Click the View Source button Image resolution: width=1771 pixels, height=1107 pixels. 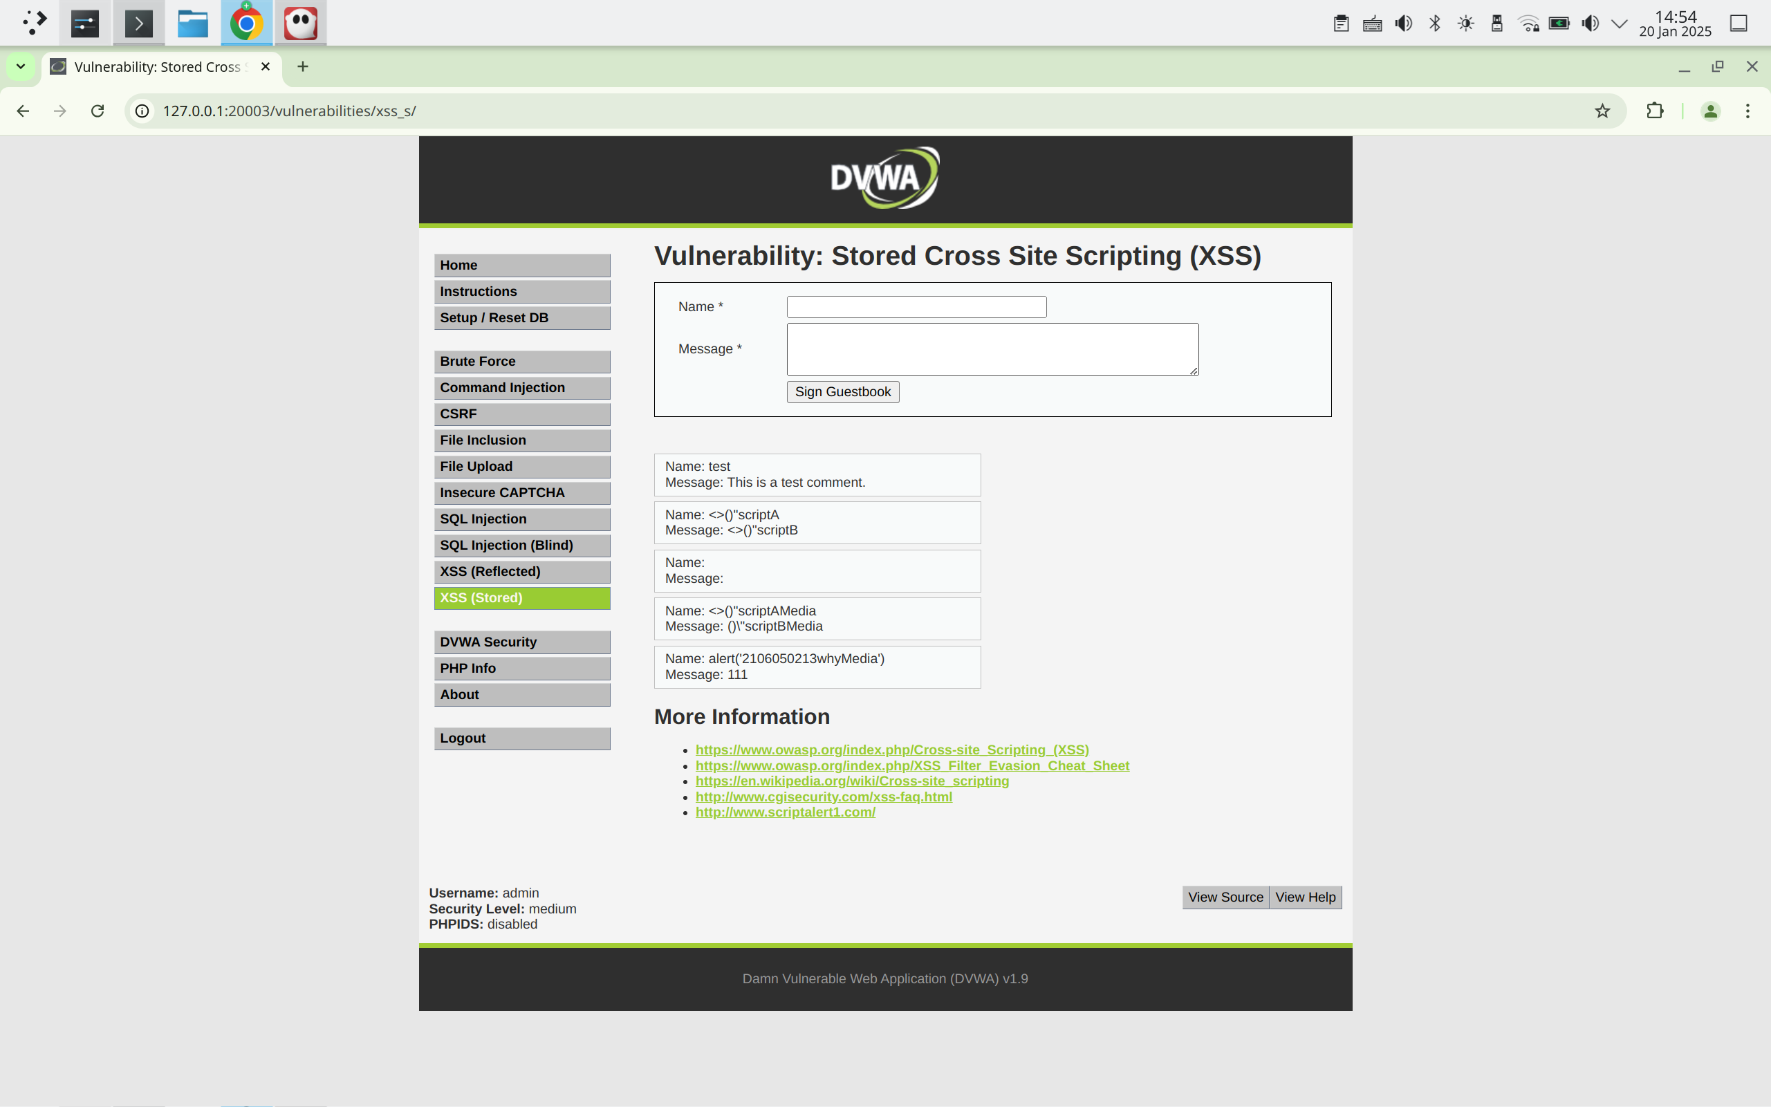point(1225,897)
